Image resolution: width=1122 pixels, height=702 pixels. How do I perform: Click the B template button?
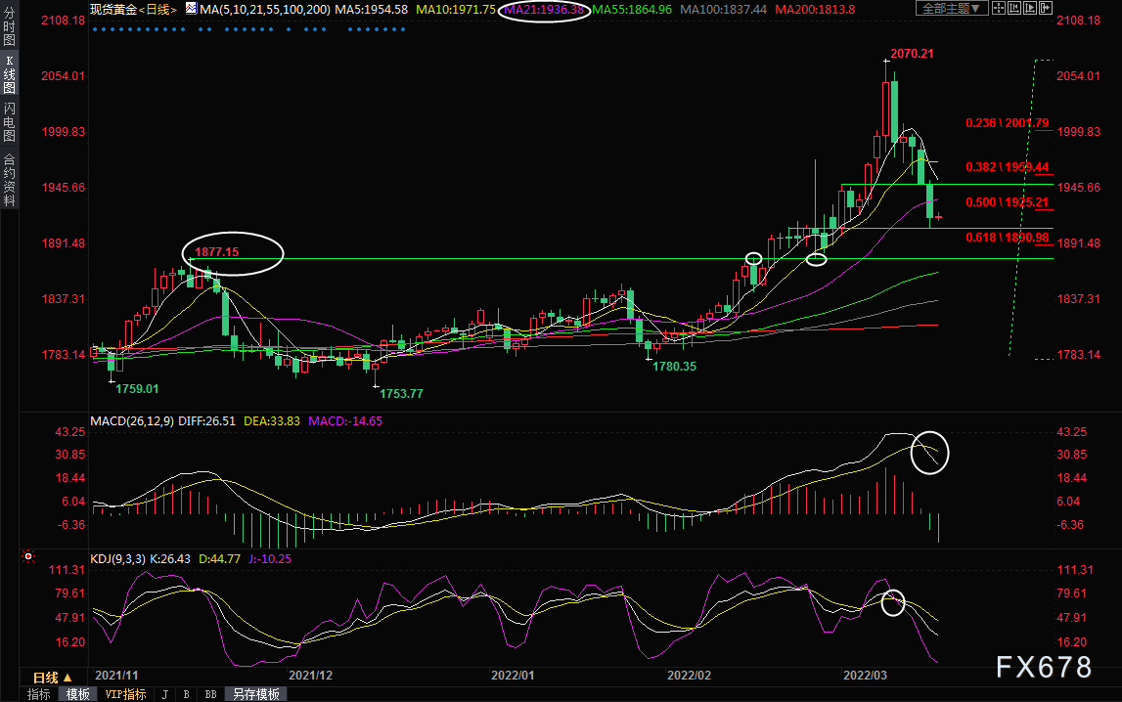pyautogui.click(x=187, y=694)
